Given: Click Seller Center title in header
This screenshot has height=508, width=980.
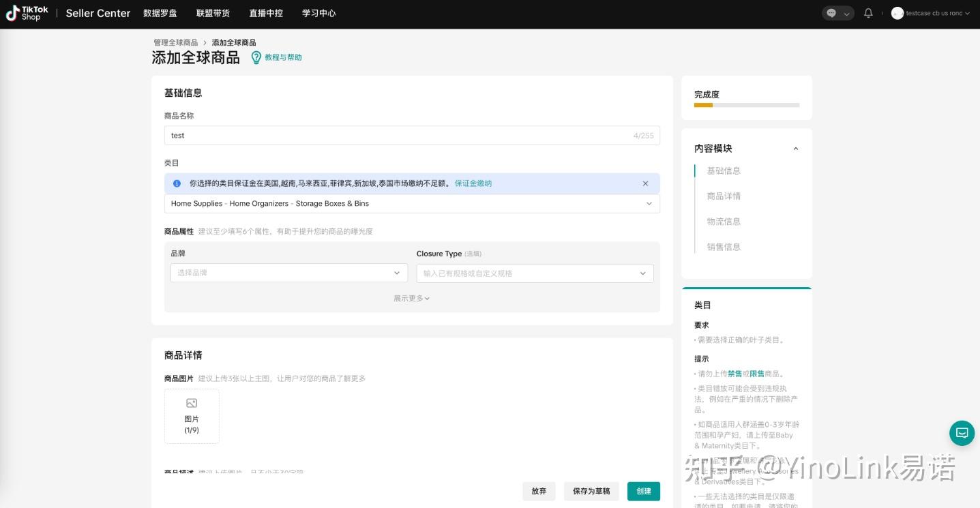Looking at the screenshot, I should point(98,13).
